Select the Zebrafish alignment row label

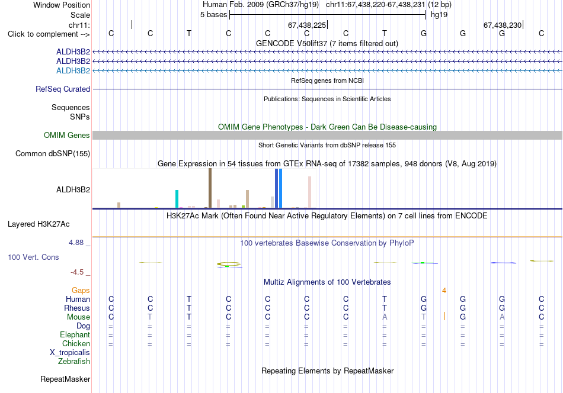74,362
